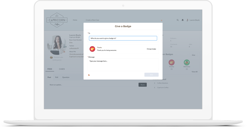Open notifications bell icon
Image resolution: width=247 pixels, height=129 pixels.
tap(182, 20)
